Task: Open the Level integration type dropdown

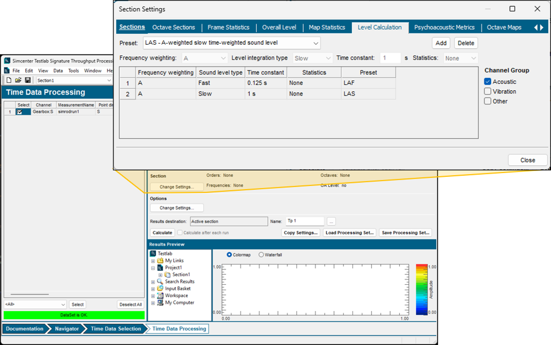Action: (x=328, y=58)
